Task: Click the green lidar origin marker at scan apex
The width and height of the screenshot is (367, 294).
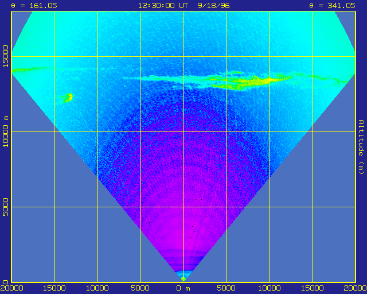Action: (183, 279)
